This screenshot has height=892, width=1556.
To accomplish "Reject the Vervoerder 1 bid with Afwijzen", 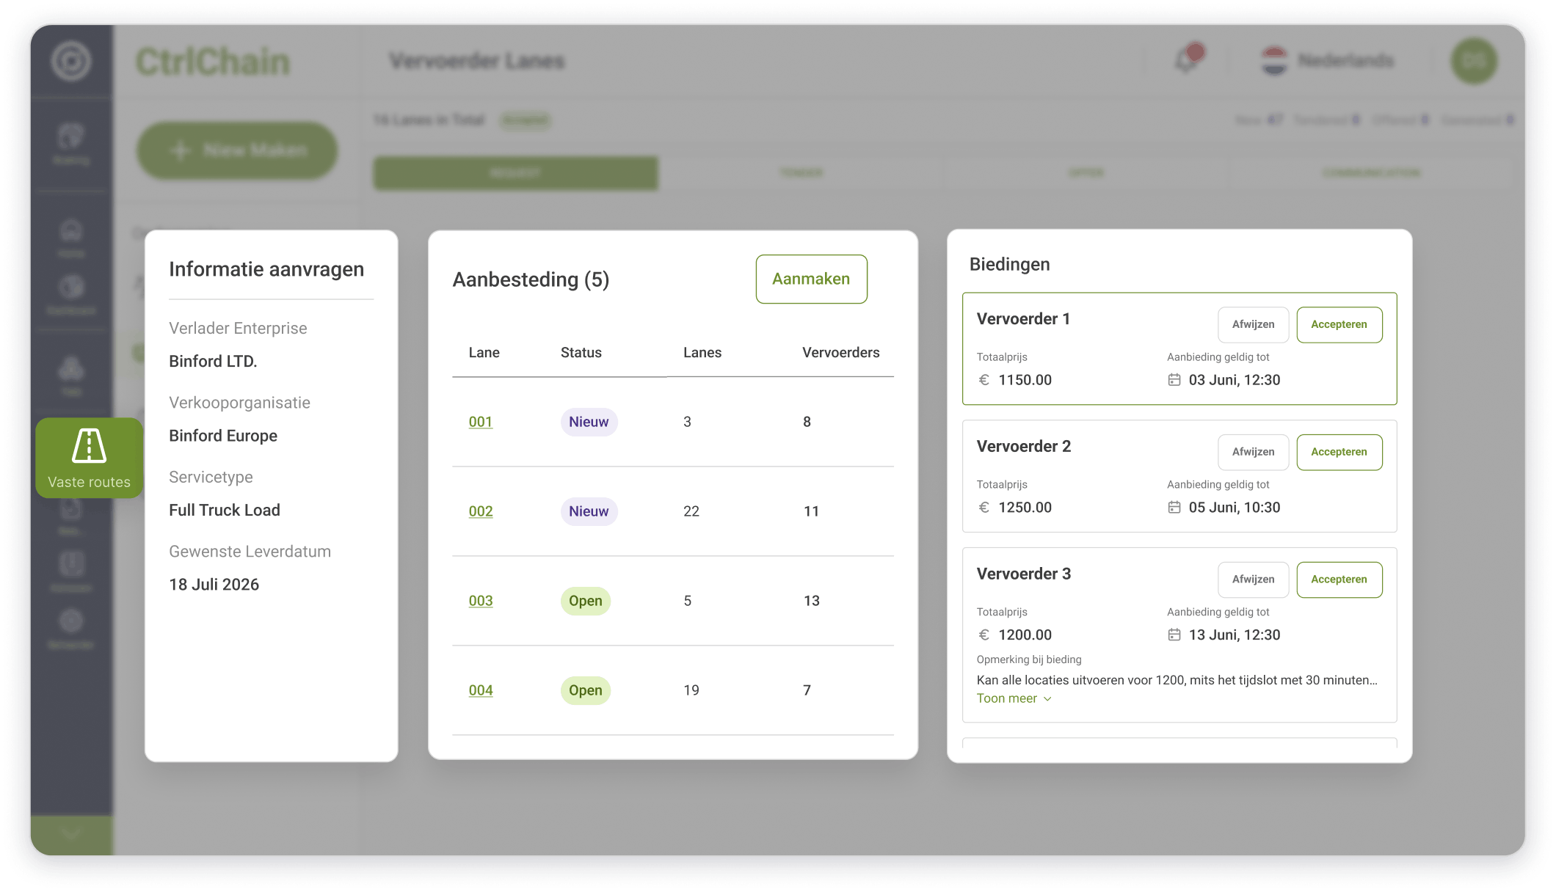I will 1253,324.
